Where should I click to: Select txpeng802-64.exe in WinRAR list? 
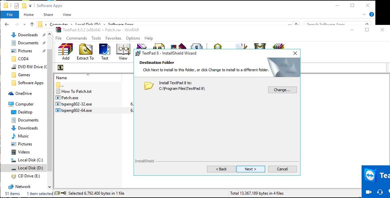[x=74, y=110]
